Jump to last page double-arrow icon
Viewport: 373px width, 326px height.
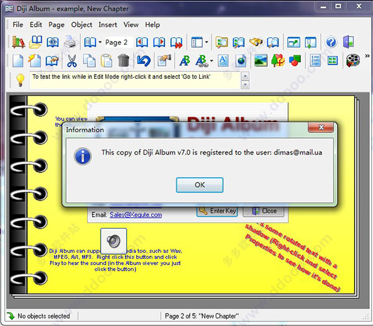pyautogui.click(x=177, y=43)
